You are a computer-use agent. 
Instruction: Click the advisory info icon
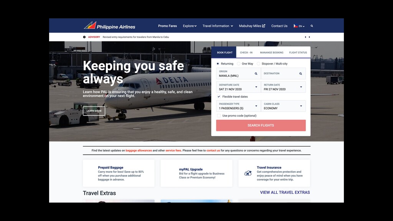tap(84, 37)
